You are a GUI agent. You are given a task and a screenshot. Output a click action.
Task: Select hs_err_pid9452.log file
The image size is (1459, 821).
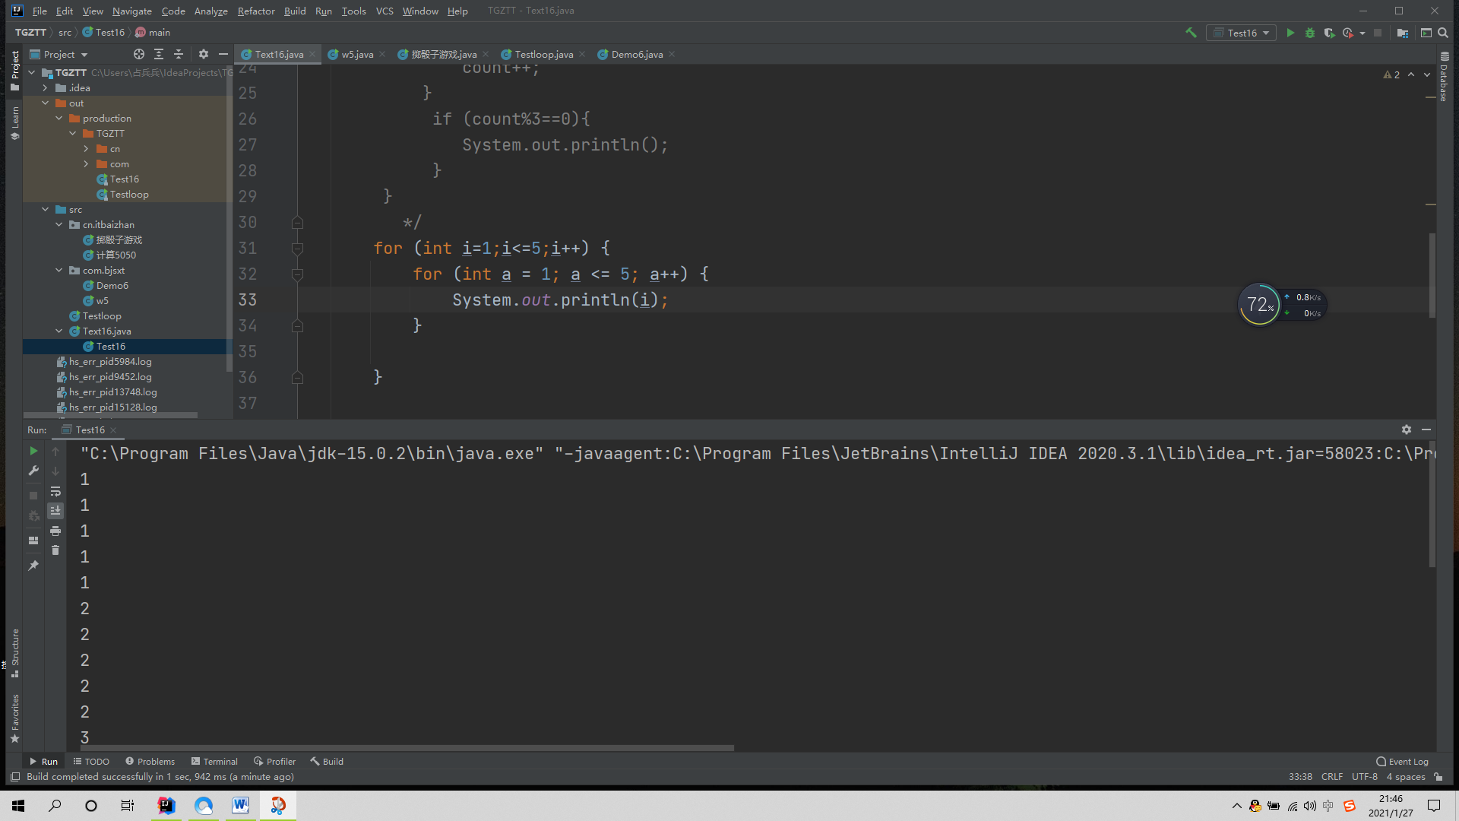pos(110,376)
